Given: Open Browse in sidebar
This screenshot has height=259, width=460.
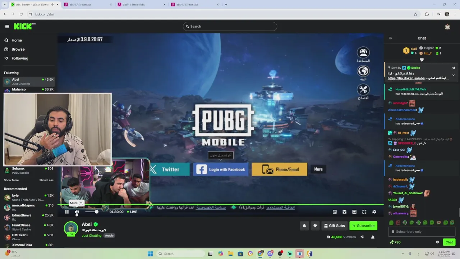Looking at the screenshot, I should coord(18,49).
